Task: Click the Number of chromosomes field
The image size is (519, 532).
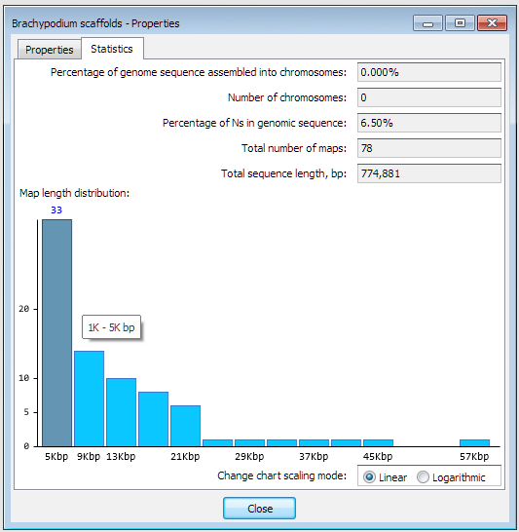Action: [x=429, y=97]
